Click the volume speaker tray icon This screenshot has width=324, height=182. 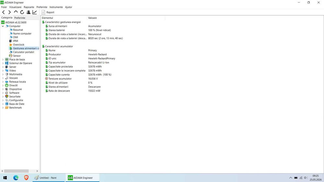point(306,178)
